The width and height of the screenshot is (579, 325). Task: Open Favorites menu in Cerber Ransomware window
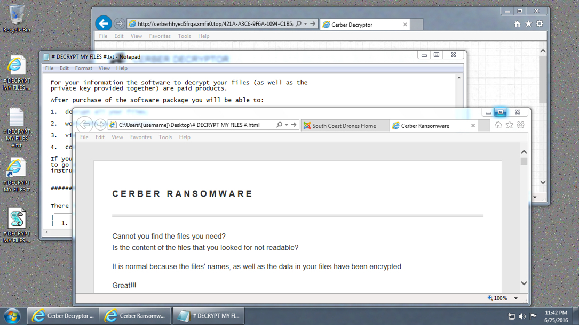click(141, 137)
